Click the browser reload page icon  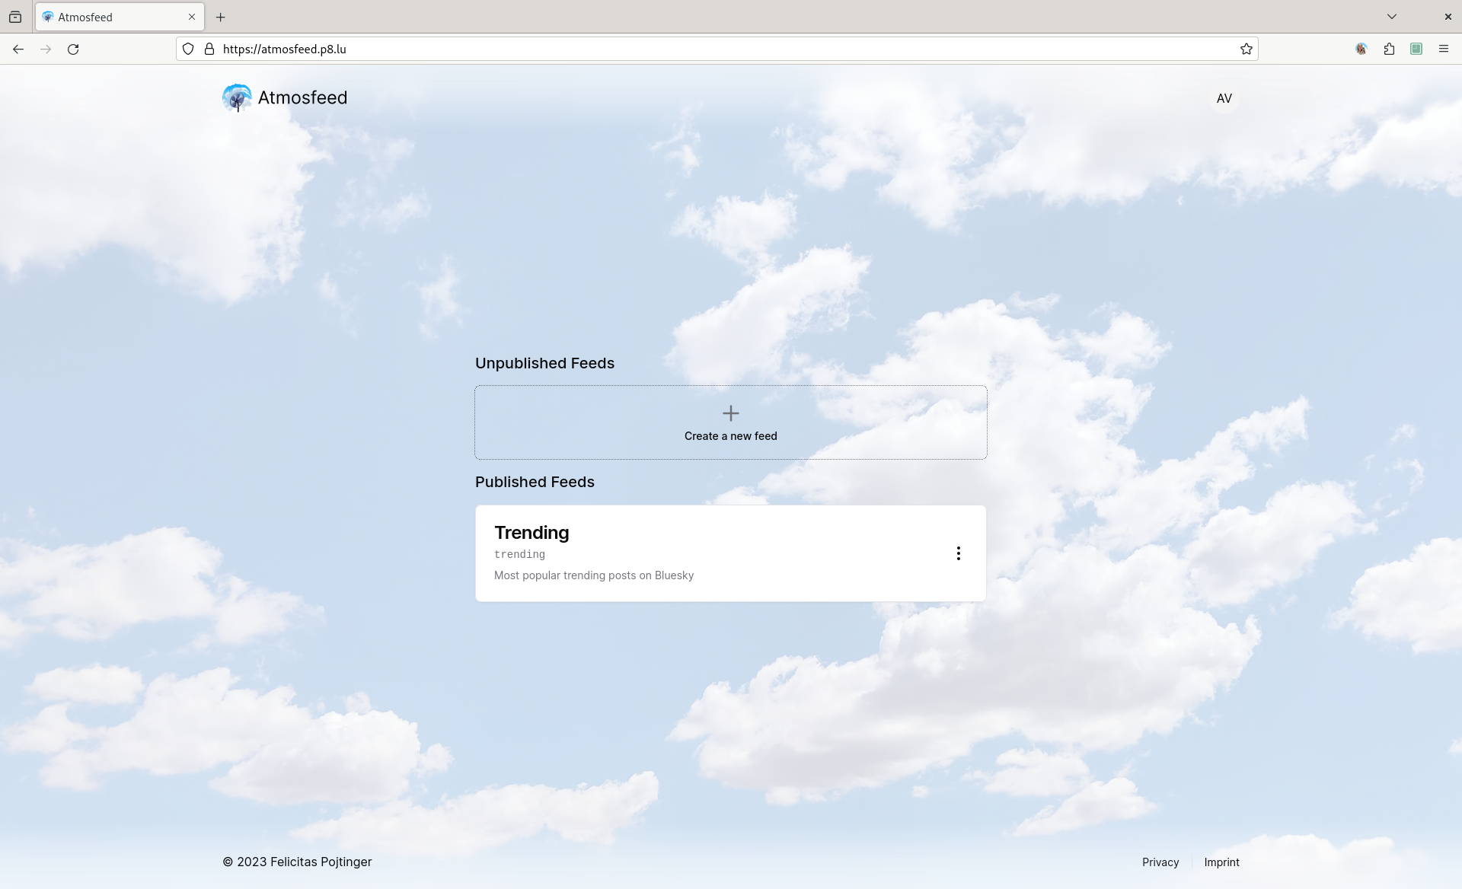73,49
